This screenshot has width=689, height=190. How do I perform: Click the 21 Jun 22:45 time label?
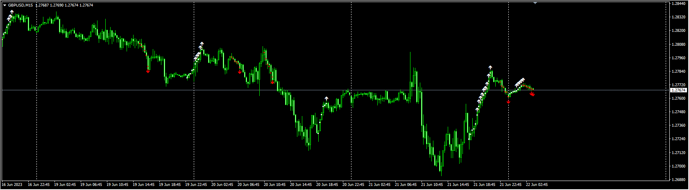(x=510, y=185)
